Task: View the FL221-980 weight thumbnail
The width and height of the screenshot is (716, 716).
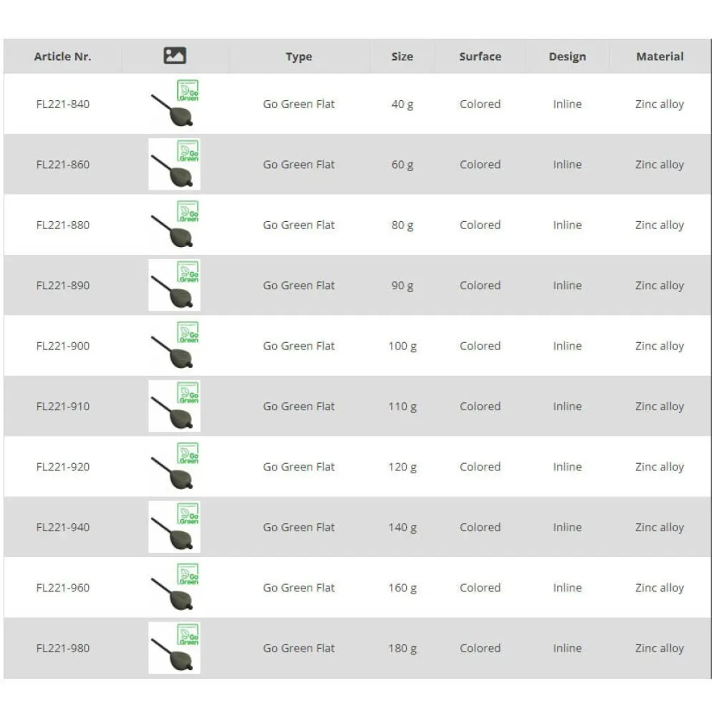Action: point(174,649)
